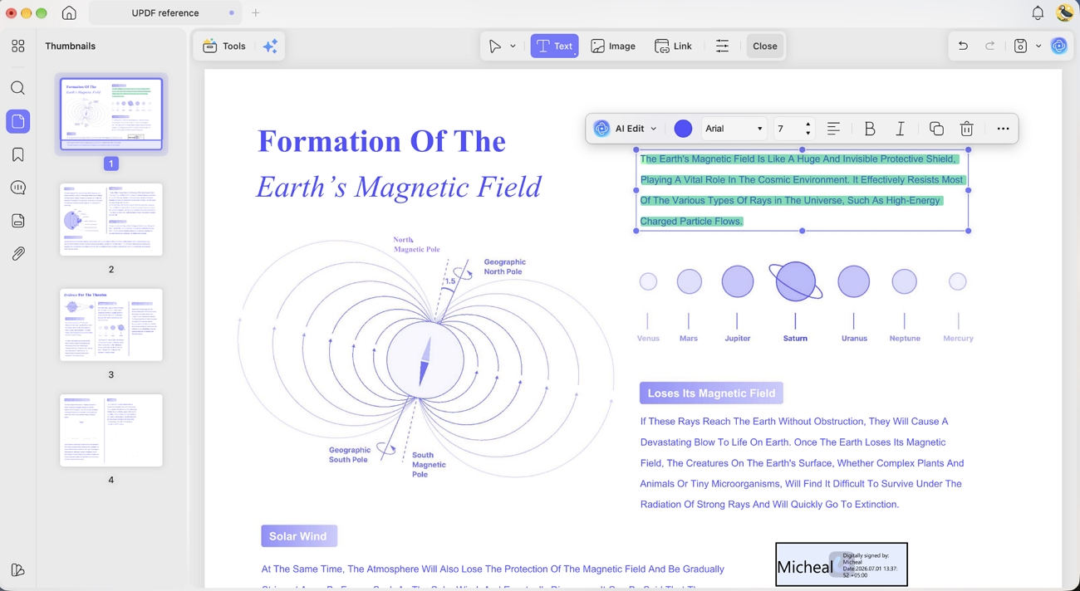Activate the Text edit mode
This screenshot has height=591, width=1080.
click(x=554, y=46)
